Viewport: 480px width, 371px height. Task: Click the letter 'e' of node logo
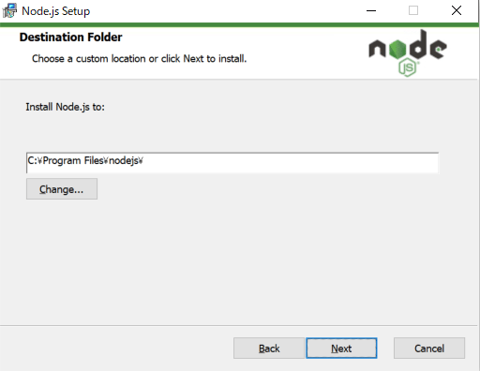438,49
